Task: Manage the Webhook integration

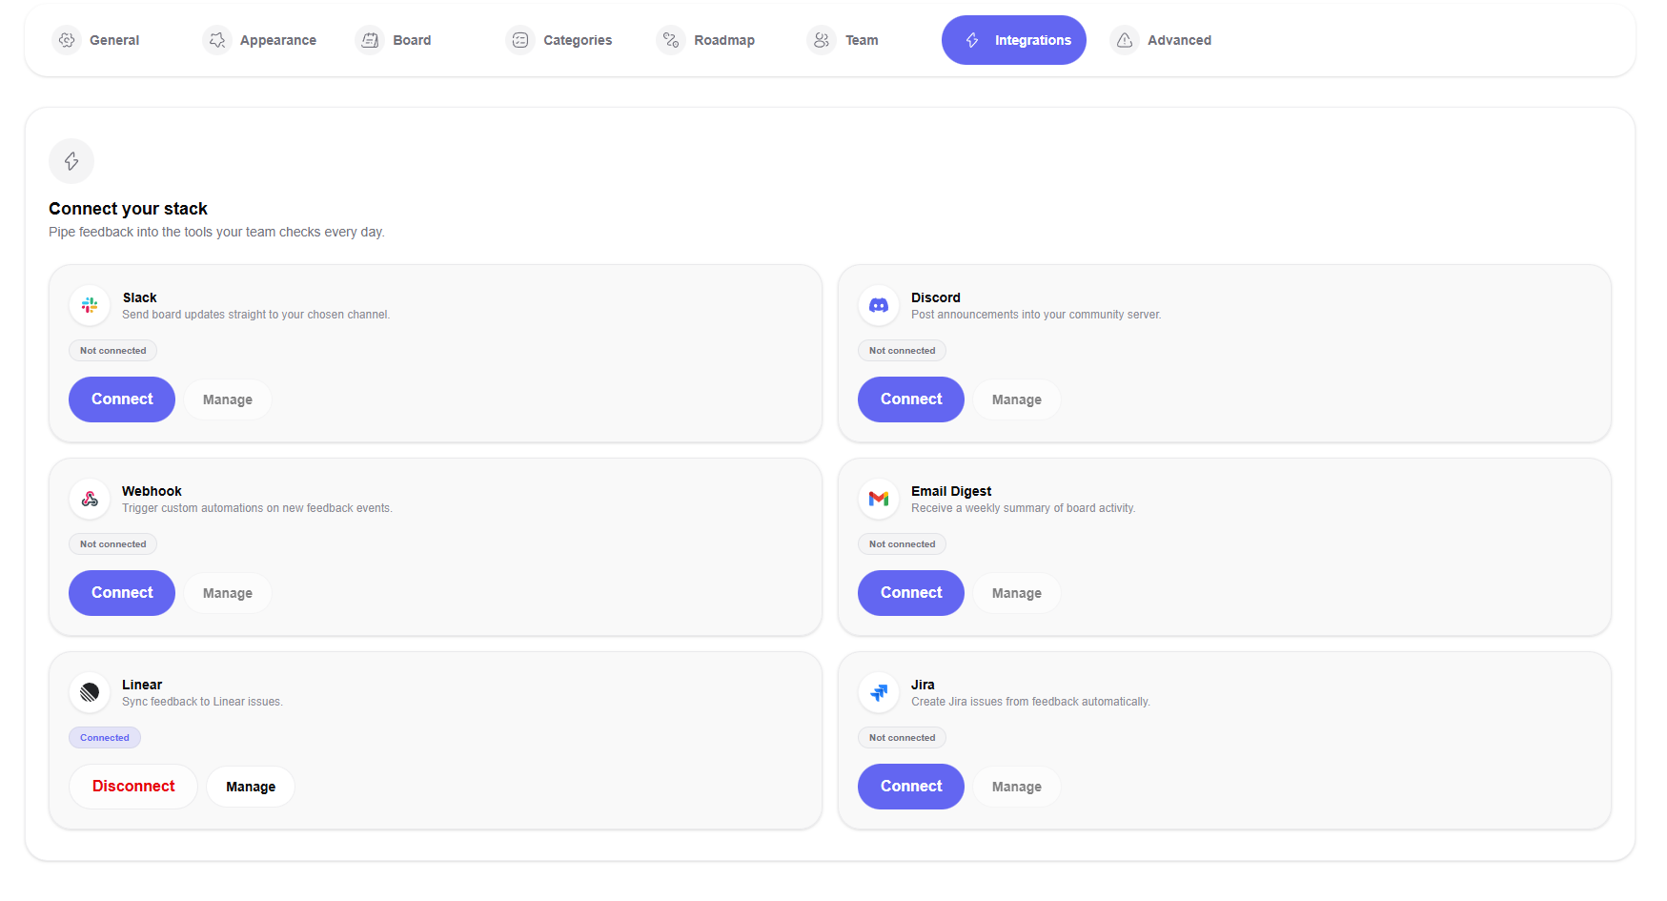Action: tap(227, 592)
